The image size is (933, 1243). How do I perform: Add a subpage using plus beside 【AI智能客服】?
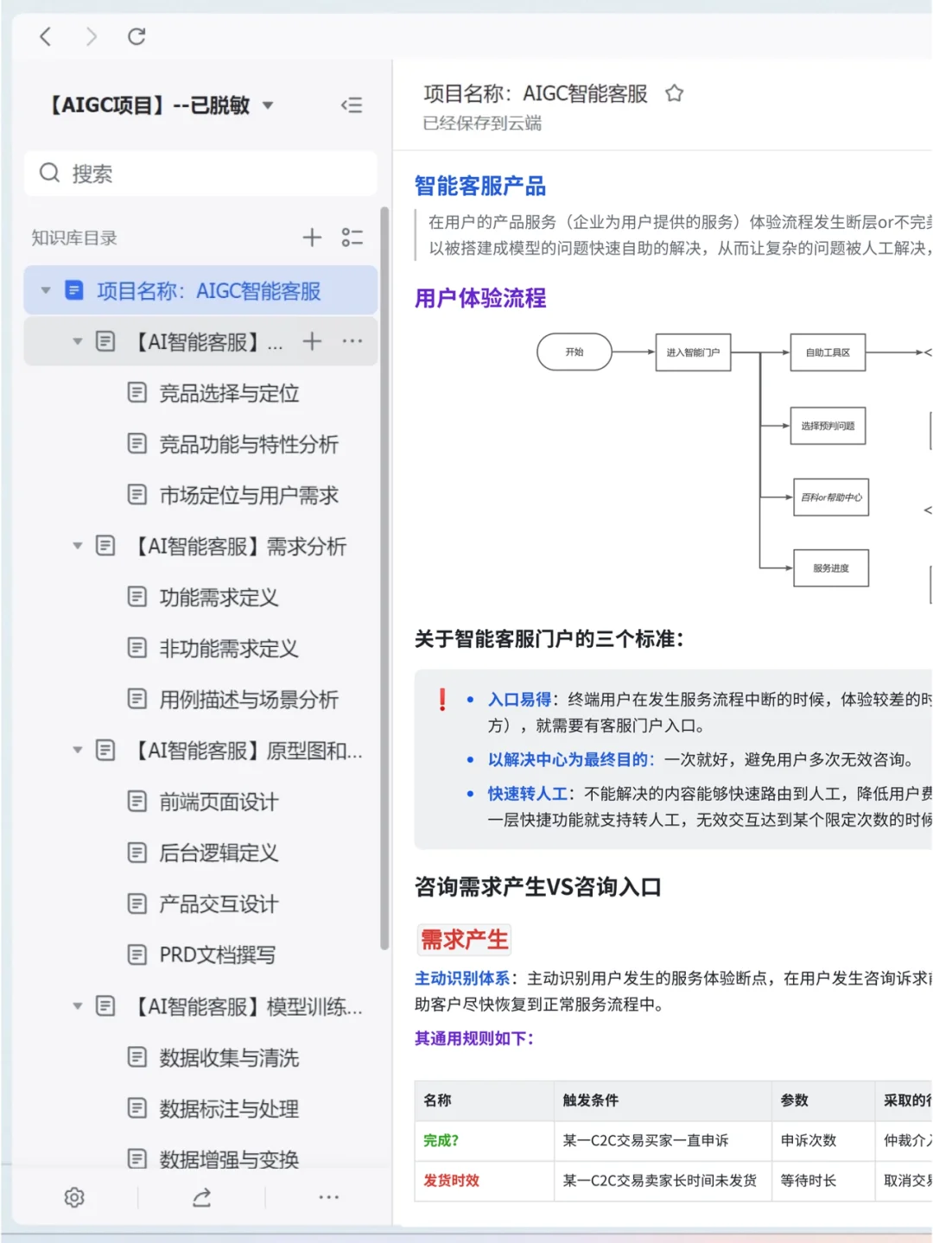click(311, 341)
